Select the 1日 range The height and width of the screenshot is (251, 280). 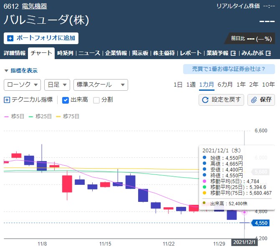click(178, 84)
